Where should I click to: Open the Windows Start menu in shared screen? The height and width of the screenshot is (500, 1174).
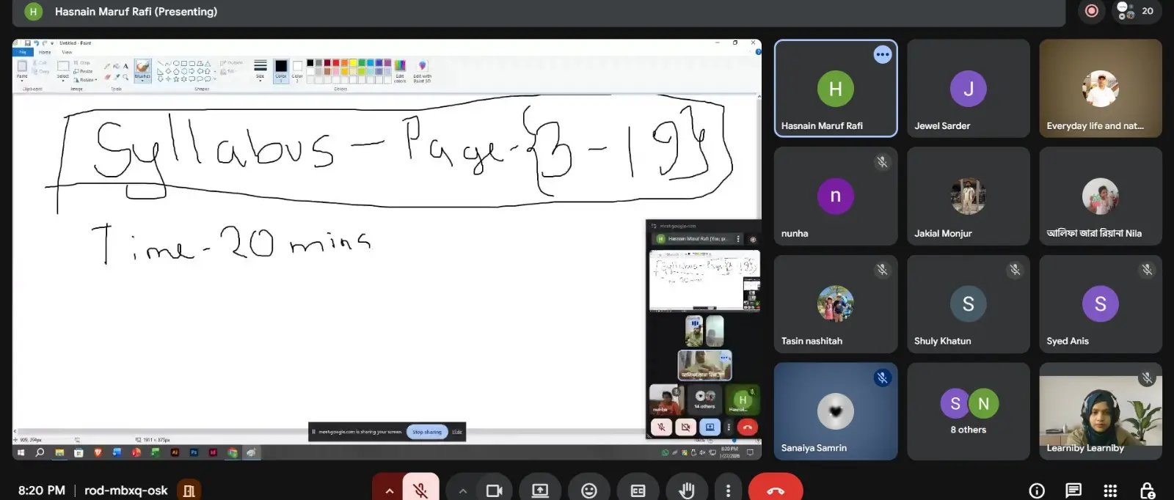click(21, 452)
